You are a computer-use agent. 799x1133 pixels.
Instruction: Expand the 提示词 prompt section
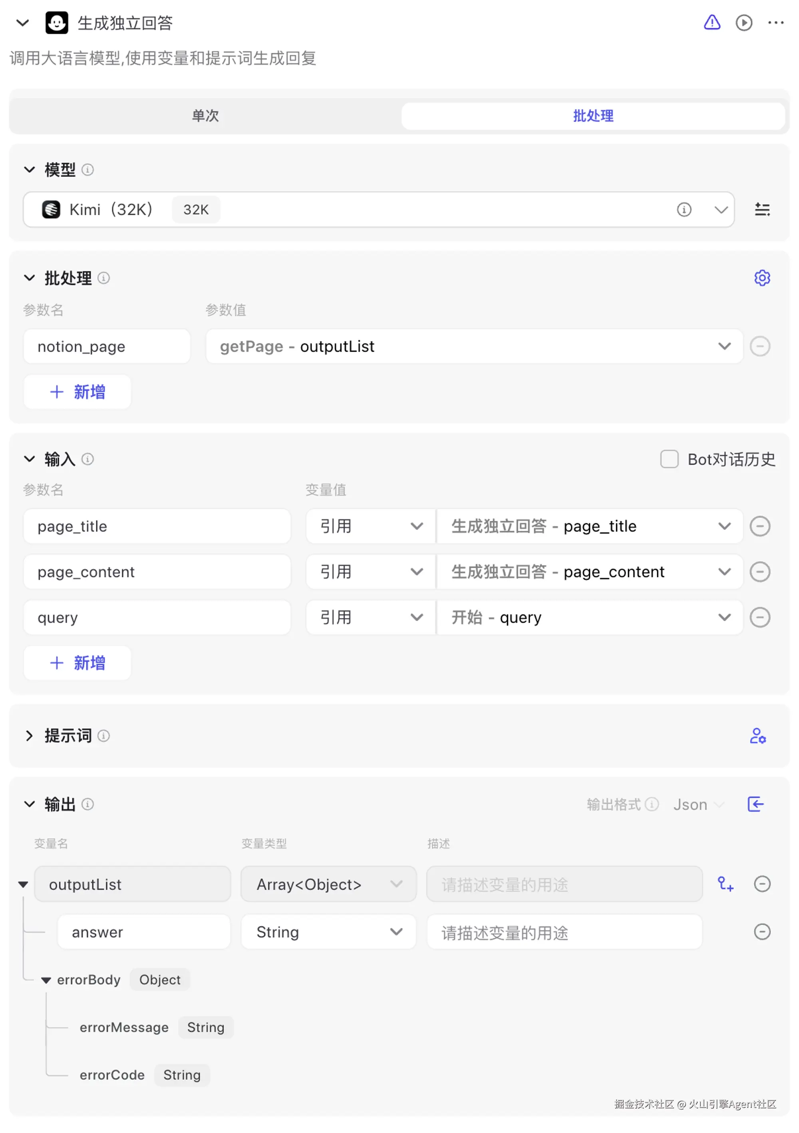[29, 735]
